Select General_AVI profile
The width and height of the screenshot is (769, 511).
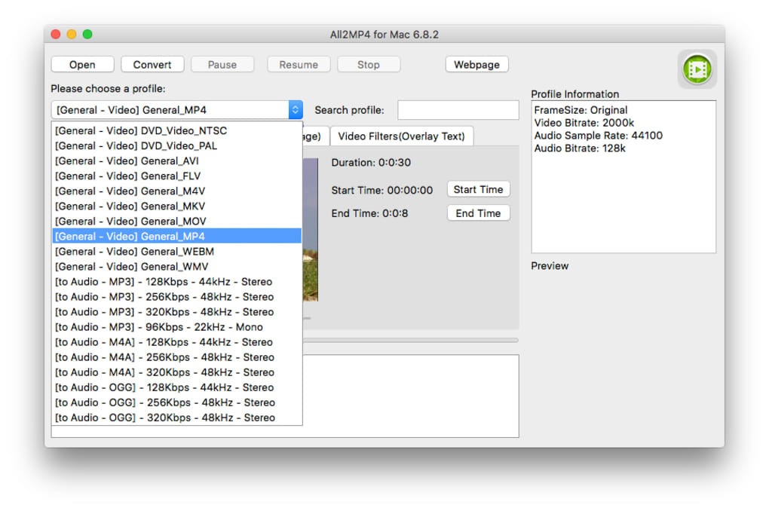point(176,161)
